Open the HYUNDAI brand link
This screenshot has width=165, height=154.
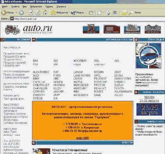pyautogui.click(x=59, y=85)
